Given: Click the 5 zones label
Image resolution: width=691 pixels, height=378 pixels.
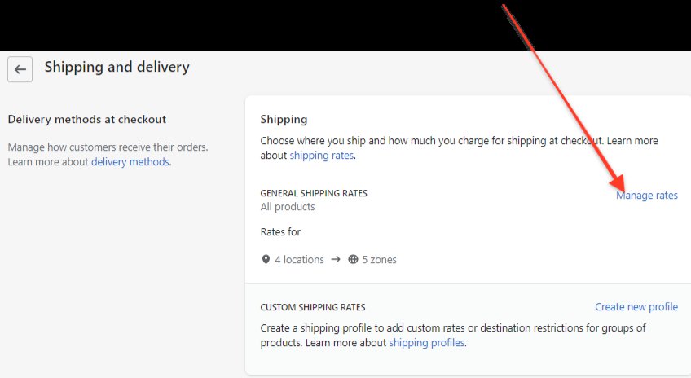Looking at the screenshot, I should point(380,260).
